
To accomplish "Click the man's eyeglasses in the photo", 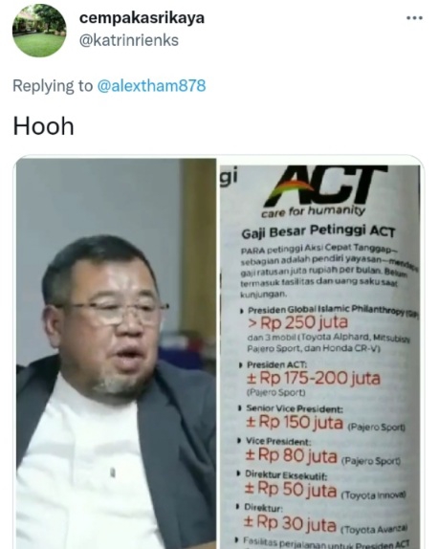I will tap(114, 313).
